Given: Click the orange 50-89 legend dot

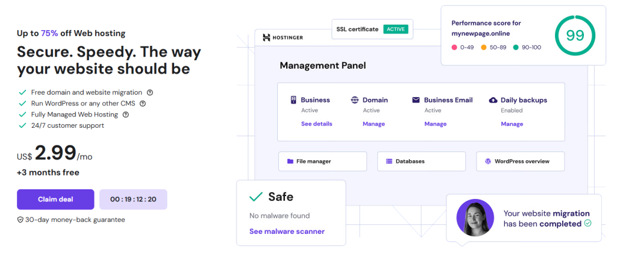Looking at the screenshot, I should pos(483,47).
